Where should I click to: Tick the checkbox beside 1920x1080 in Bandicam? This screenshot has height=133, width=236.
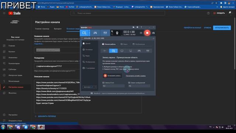tap(82, 38)
